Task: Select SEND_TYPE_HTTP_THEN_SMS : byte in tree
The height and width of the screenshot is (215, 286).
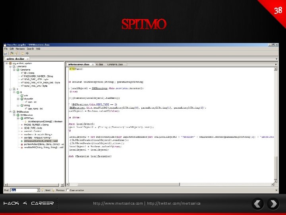Action: point(42,83)
